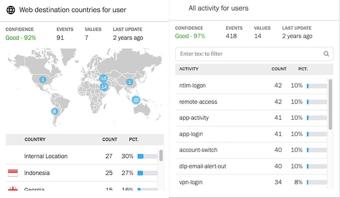Click the All activity for users title
340x198 pixels.
218,8
